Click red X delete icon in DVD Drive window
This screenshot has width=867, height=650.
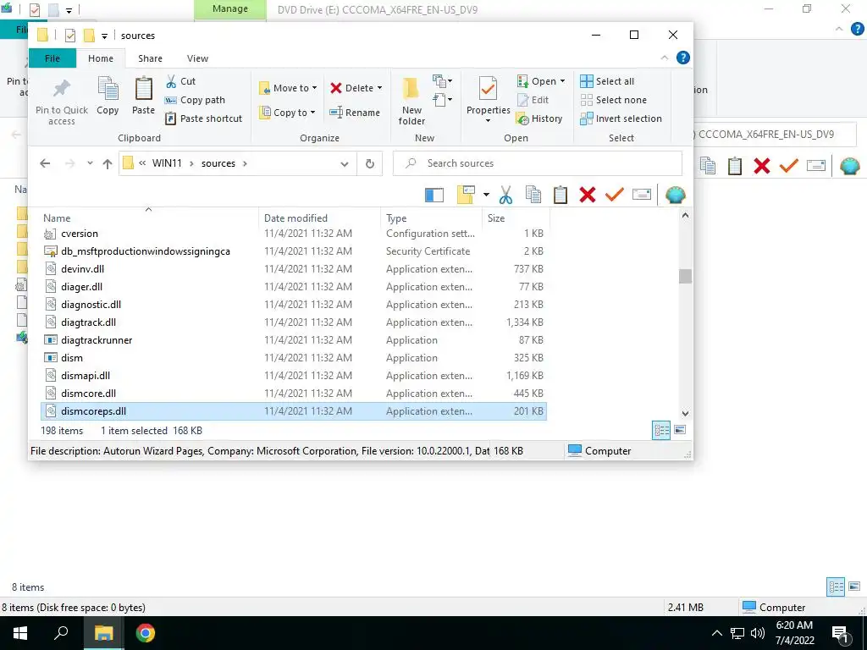pos(761,165)
